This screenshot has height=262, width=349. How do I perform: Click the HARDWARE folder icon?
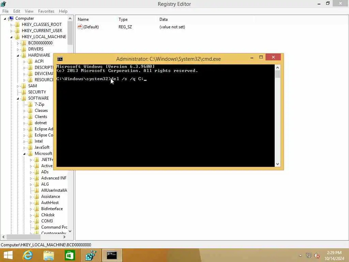(x=24, y=55)
